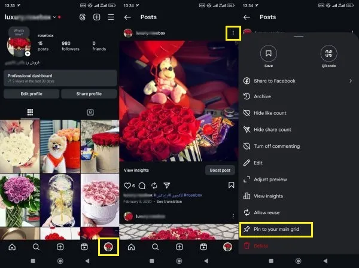Image resolution: width=359 pixels, height=268 pixels.
Task: Add story via plus badge on avatar
Action: point(28,54)
